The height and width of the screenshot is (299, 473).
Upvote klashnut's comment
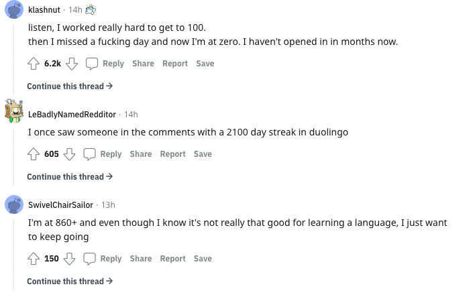click(x=33, y=64)
